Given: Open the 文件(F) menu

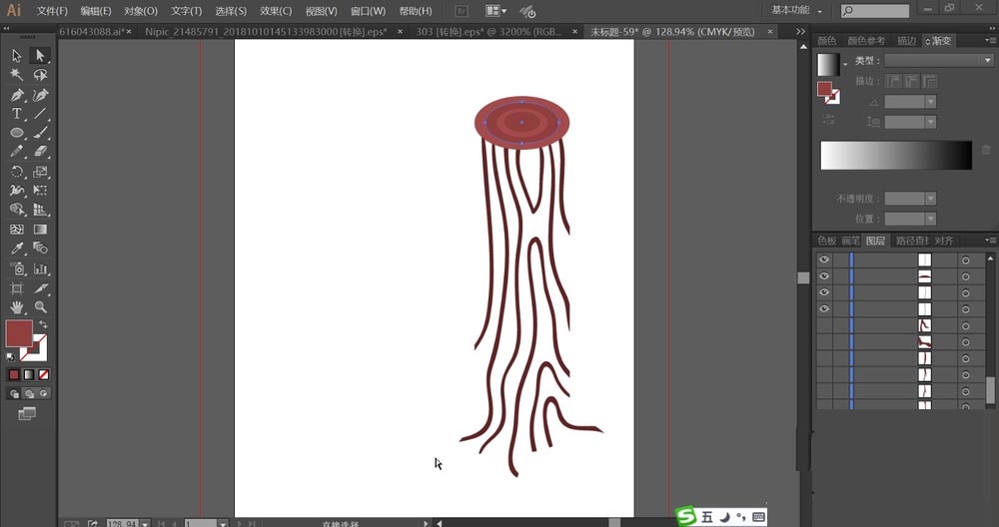Looking at the screenshot, I should pyautogui.click(x=52, y=11).
